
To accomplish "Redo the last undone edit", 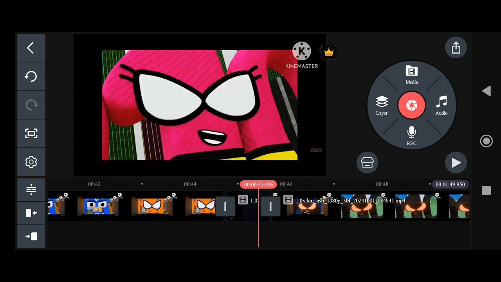I will pyautogui.click(x=31, y=105).
